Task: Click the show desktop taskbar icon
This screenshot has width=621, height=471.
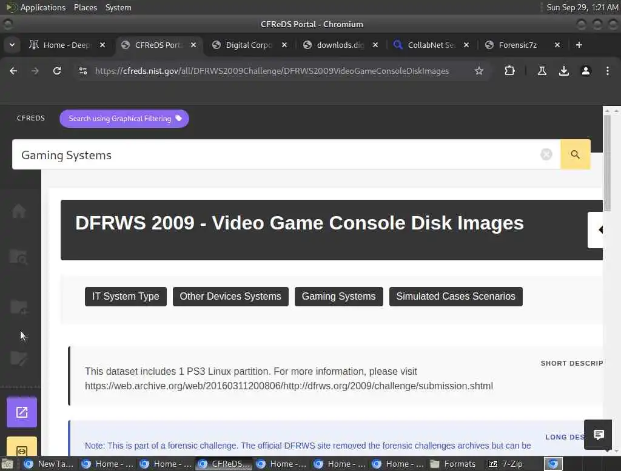Action: pyautogui.click(x=7, y=464)
